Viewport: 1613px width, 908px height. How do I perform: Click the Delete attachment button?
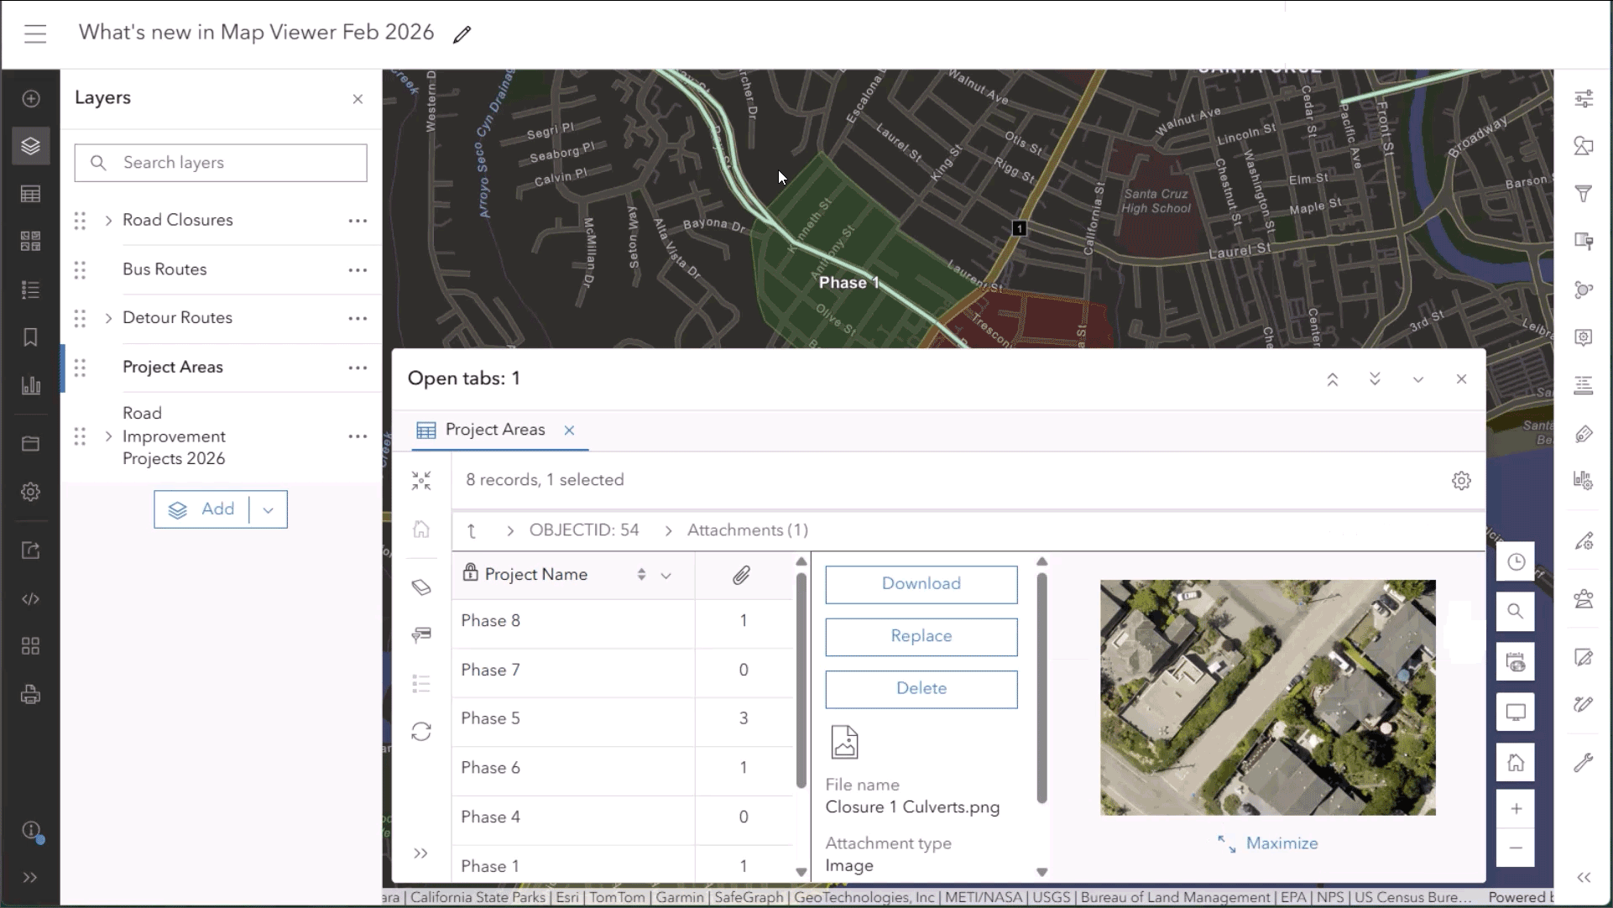pos(921,688)
